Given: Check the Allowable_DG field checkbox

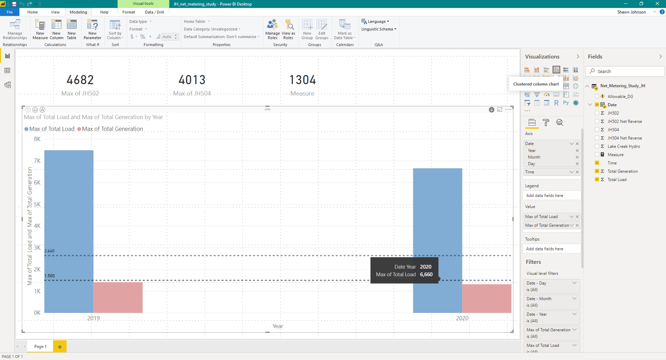Looking at the screenshot, I should [x=597, y=96].
